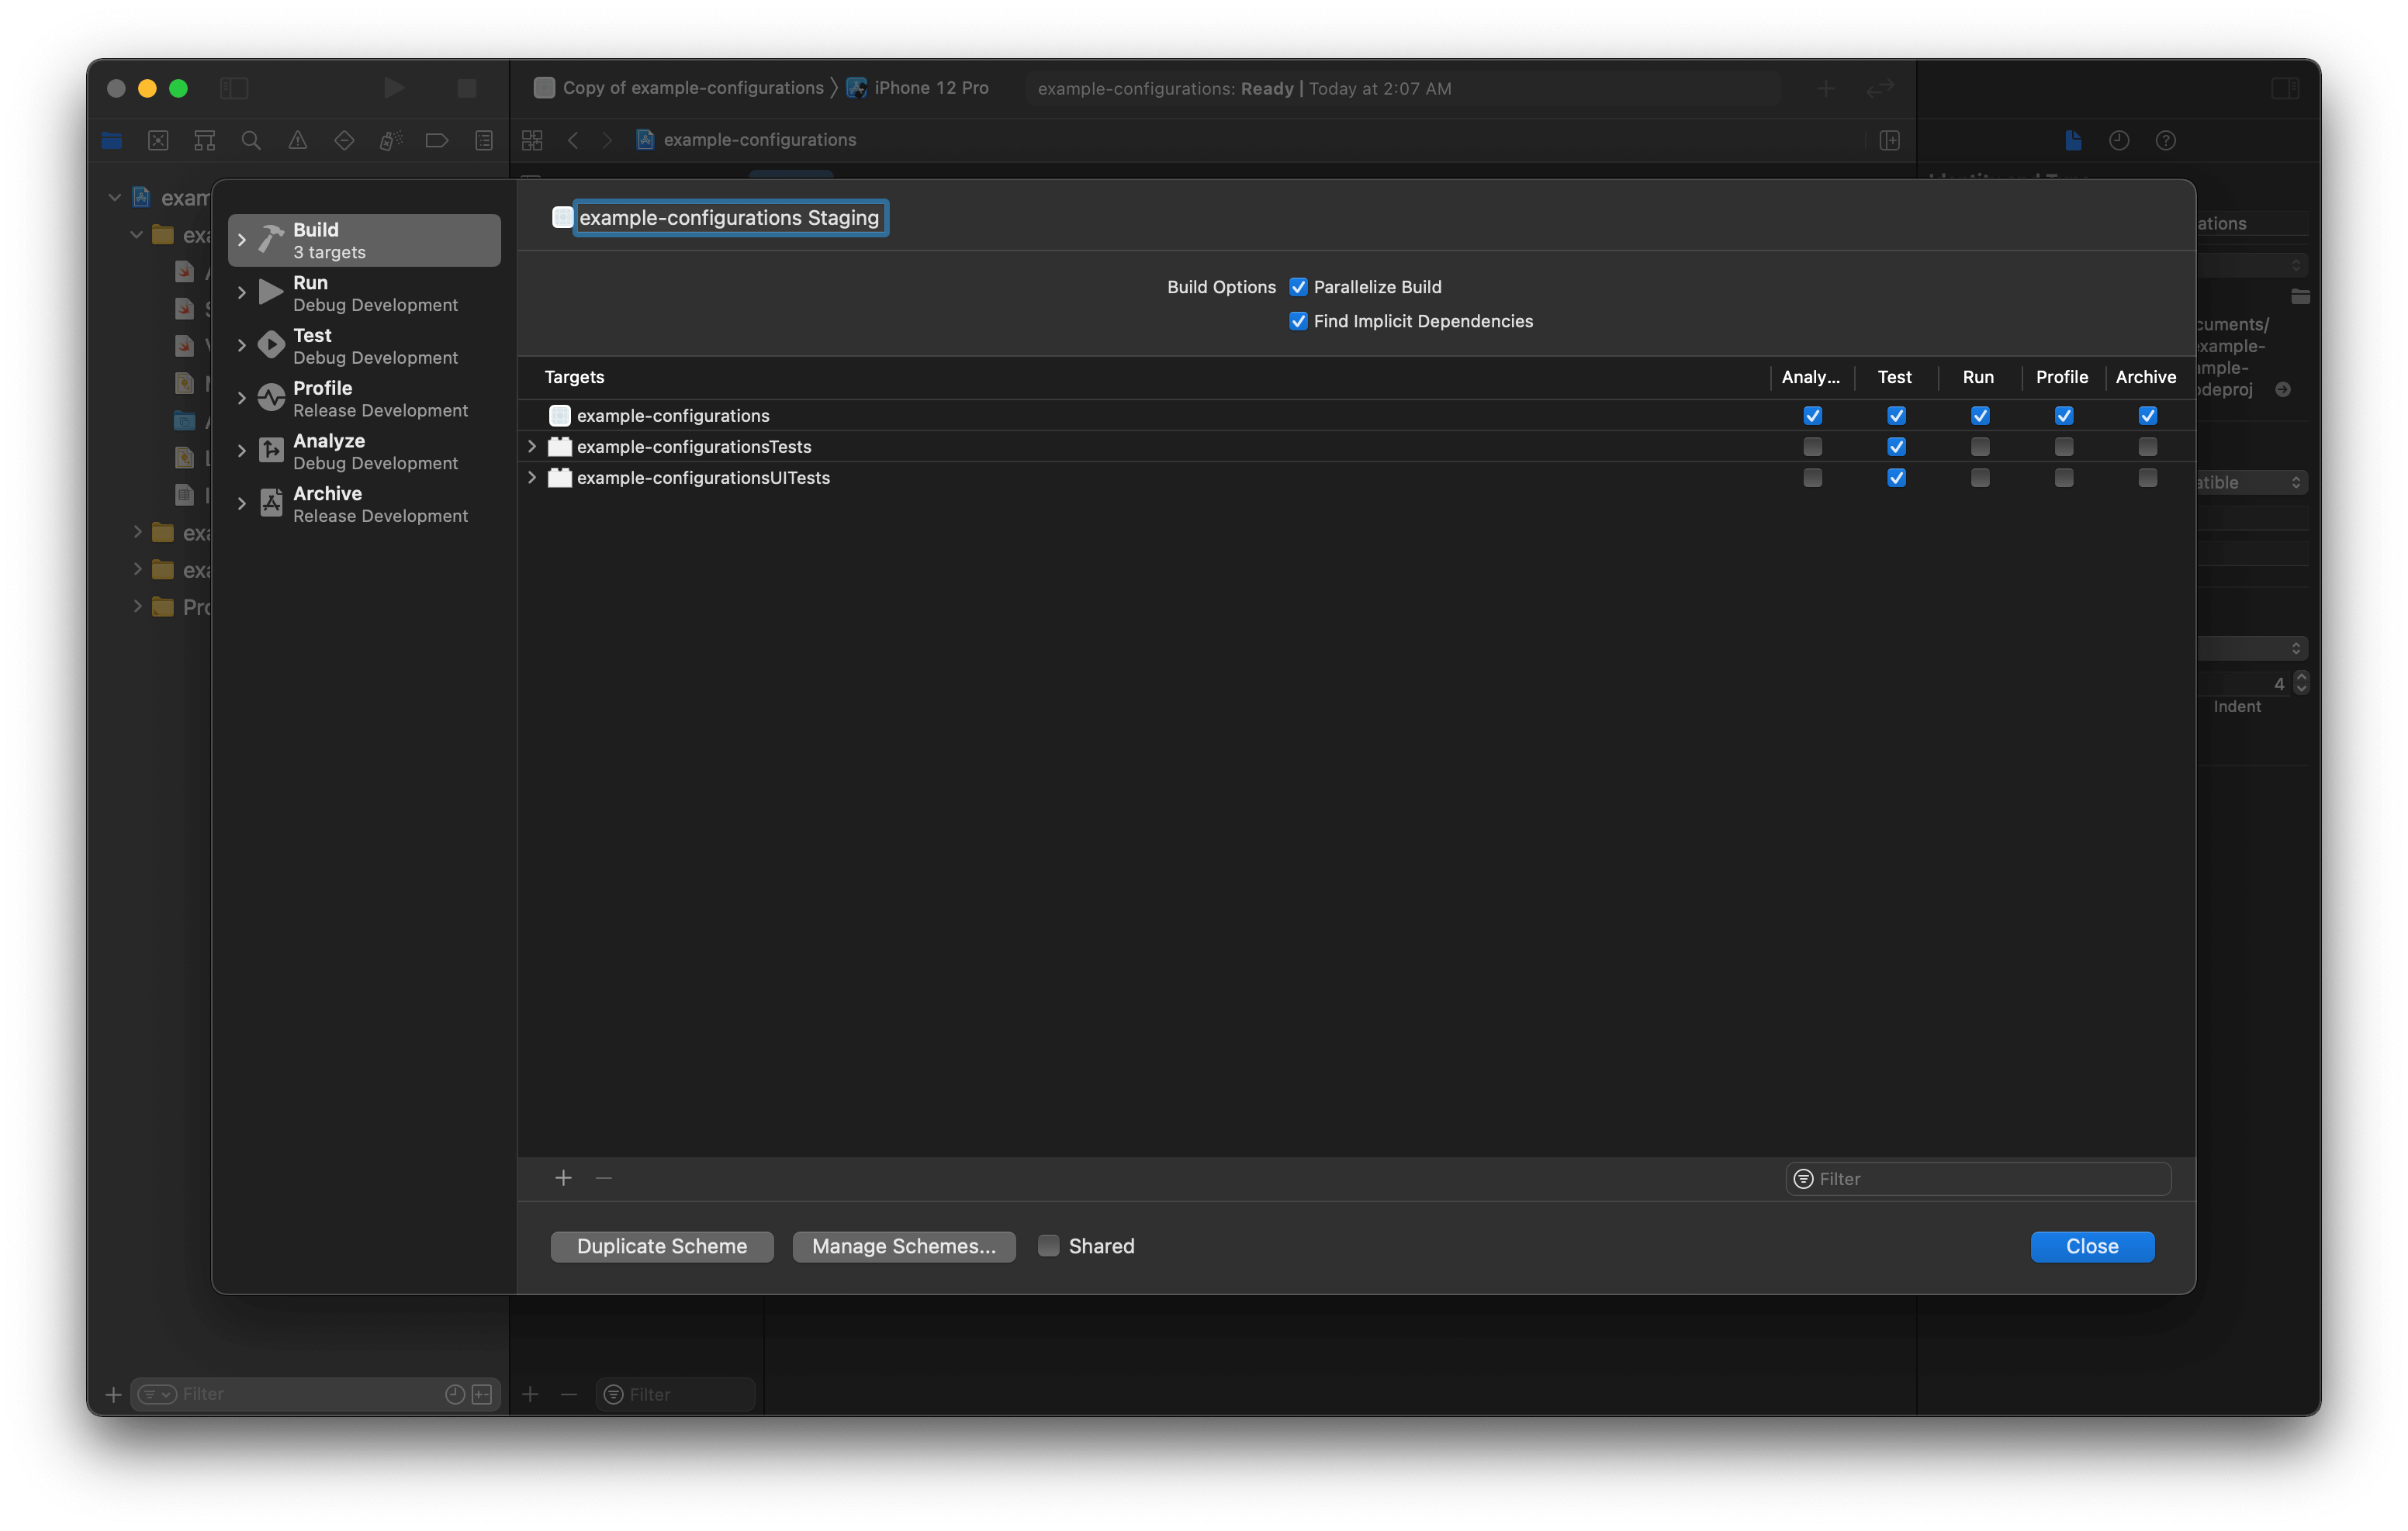Click the Duplicate Scheme button
This screenshot has width=2408, height=1531.
coord(661,1246)
